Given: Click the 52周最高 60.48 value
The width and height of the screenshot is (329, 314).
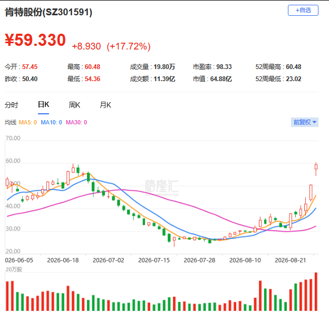Looking at the screenshot, I should (x=294, y=67).
